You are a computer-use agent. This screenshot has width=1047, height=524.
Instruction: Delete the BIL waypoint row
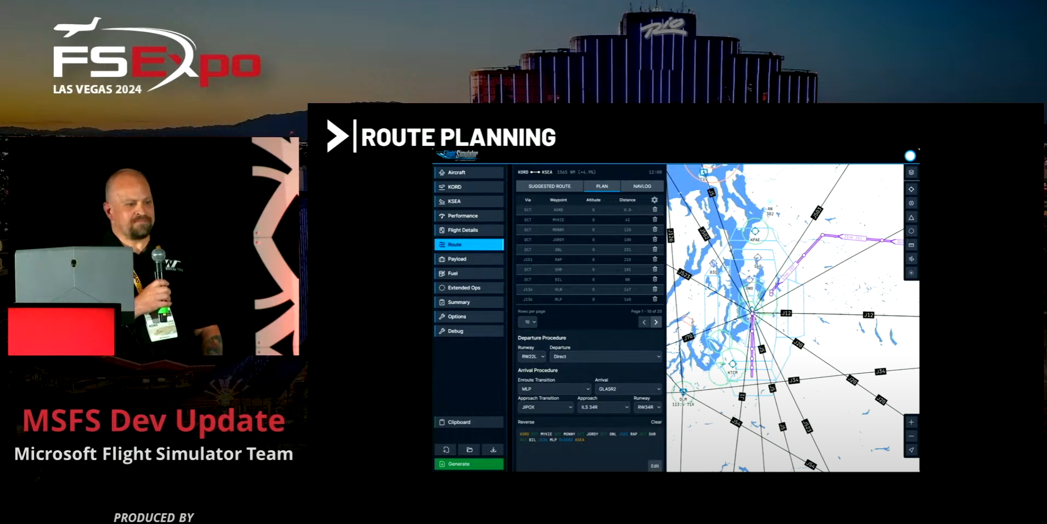[x=655, y=280]
